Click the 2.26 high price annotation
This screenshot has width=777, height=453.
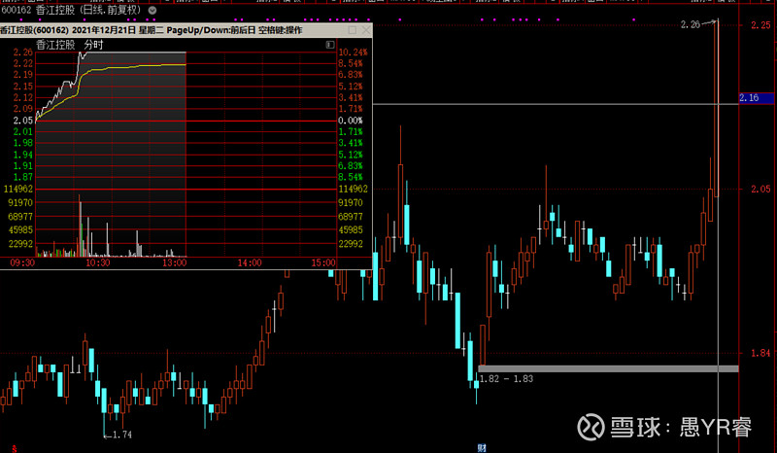(x=691, y=23)
